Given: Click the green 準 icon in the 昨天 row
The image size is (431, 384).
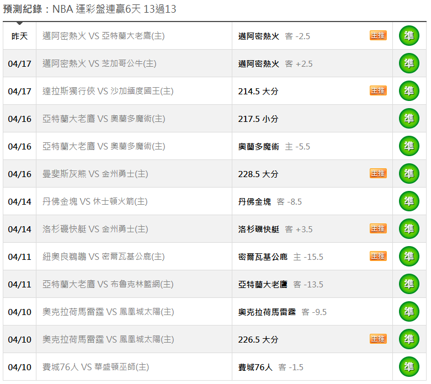Looking at the screenshot, I should pos(409,36).
